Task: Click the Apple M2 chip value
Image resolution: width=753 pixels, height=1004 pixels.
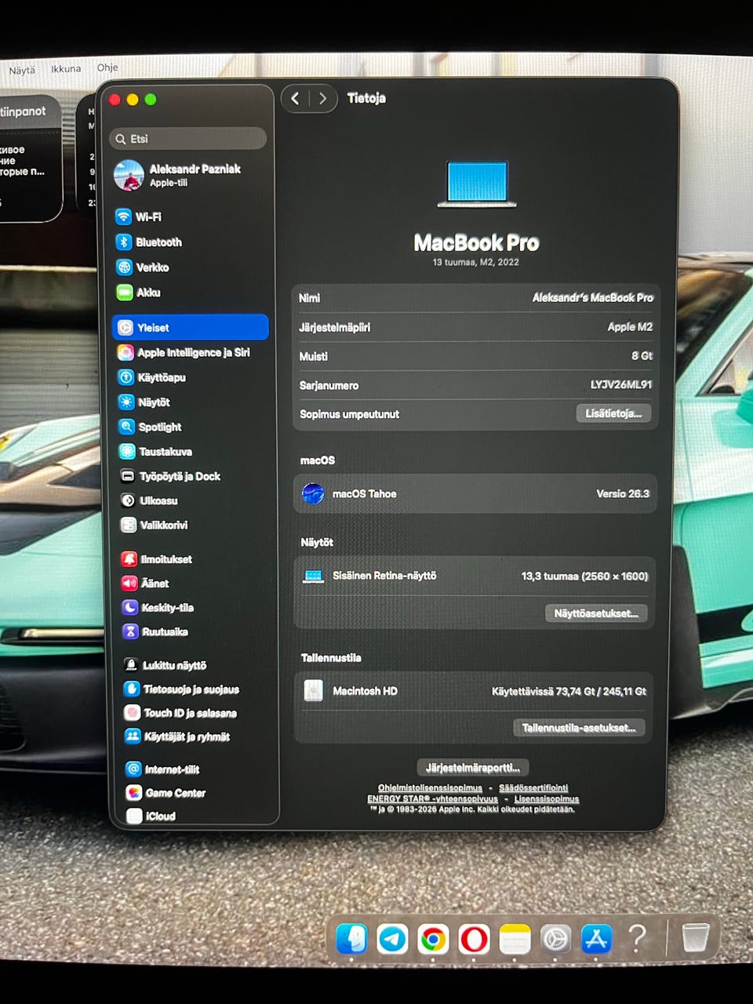Action: click(x=630, y=327)
